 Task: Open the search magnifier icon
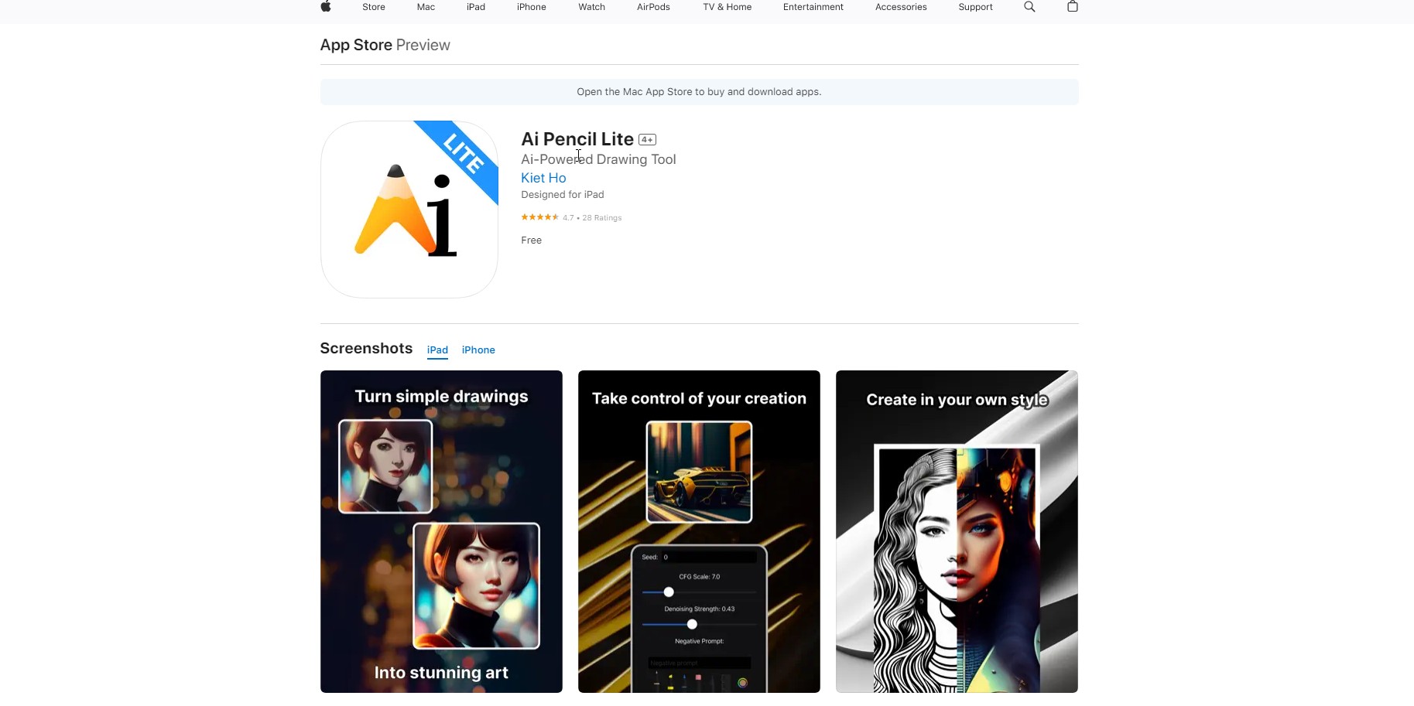tap(1029, 7)
